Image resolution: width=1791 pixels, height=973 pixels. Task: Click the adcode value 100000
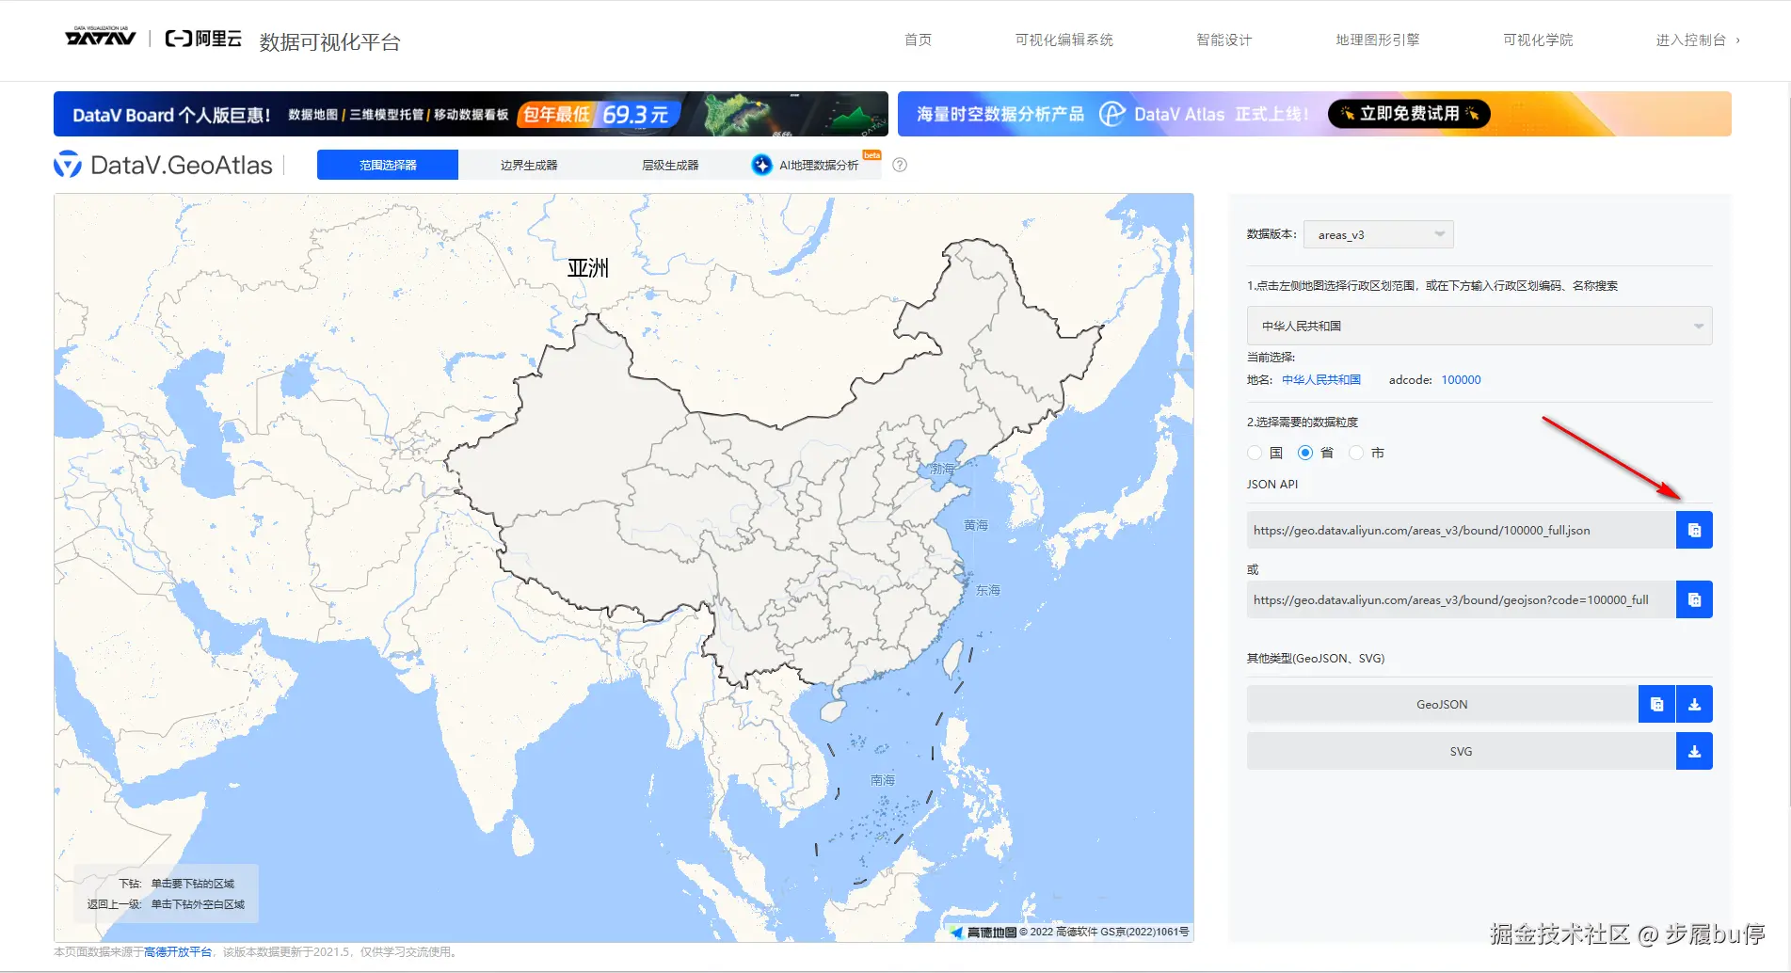click(x=1461, y=380)
